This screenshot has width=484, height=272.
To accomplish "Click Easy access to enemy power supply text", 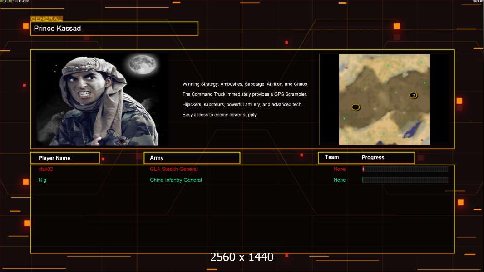I will pyautogui.click(x=220, y=115).
